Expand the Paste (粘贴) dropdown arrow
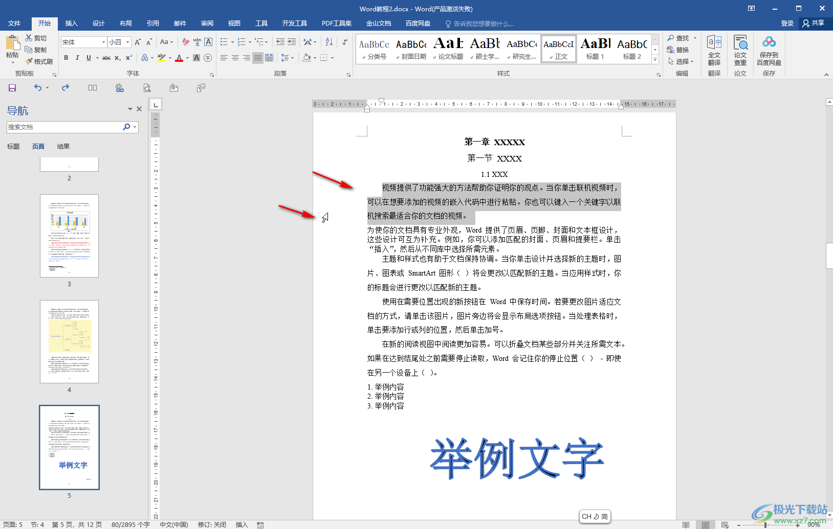 [12, 62]
